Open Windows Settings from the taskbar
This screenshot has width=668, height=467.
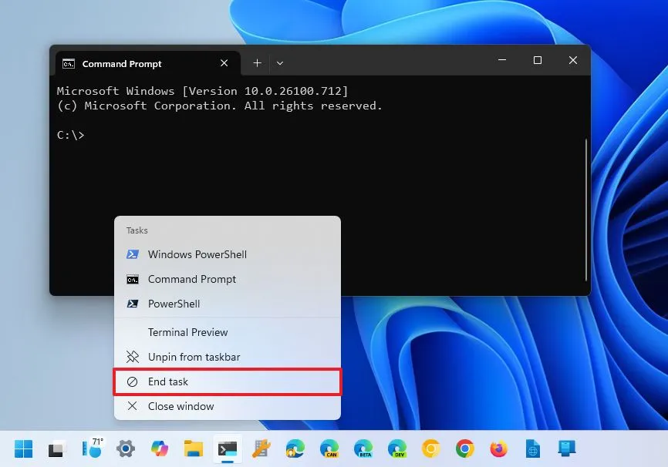126,449
